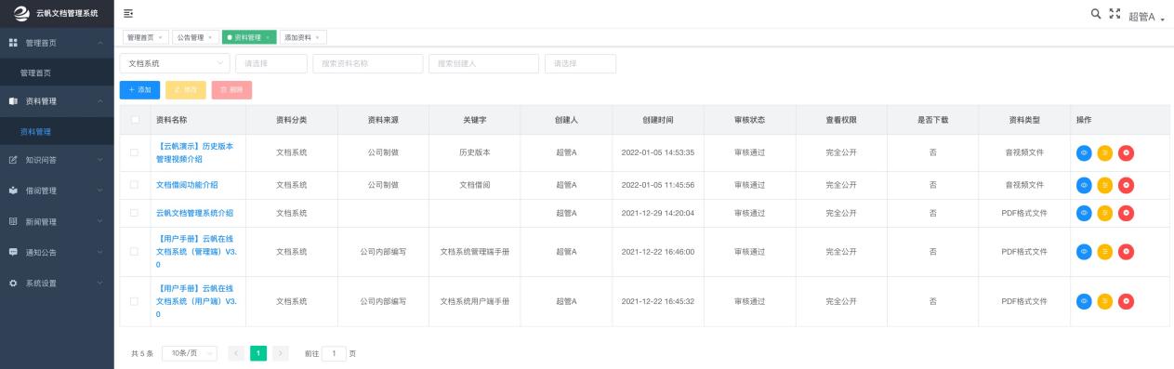Go to next page with right arrow

(x=281, y=353)
